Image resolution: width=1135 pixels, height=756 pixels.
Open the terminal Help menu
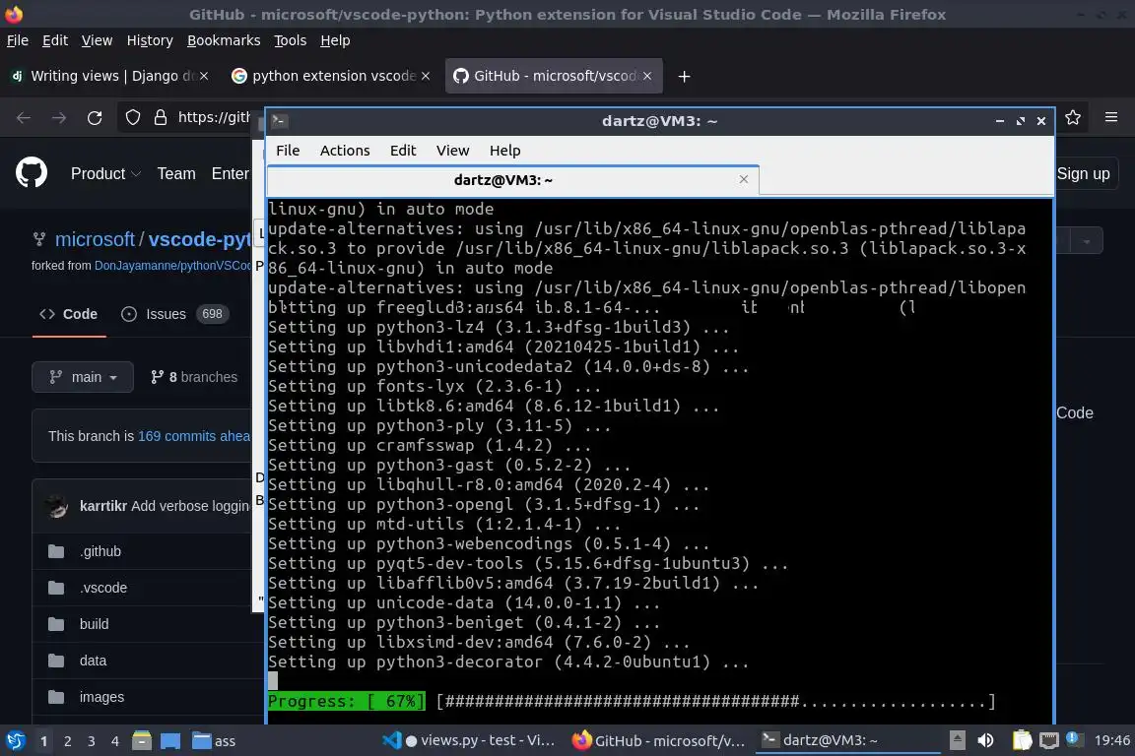click(x=504, y=151)
